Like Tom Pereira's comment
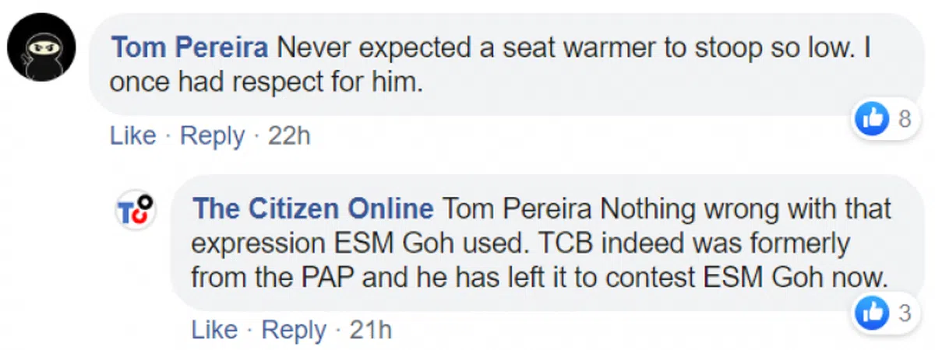The height and width of the screenshot is (350, 935). [x=133, y=136]
